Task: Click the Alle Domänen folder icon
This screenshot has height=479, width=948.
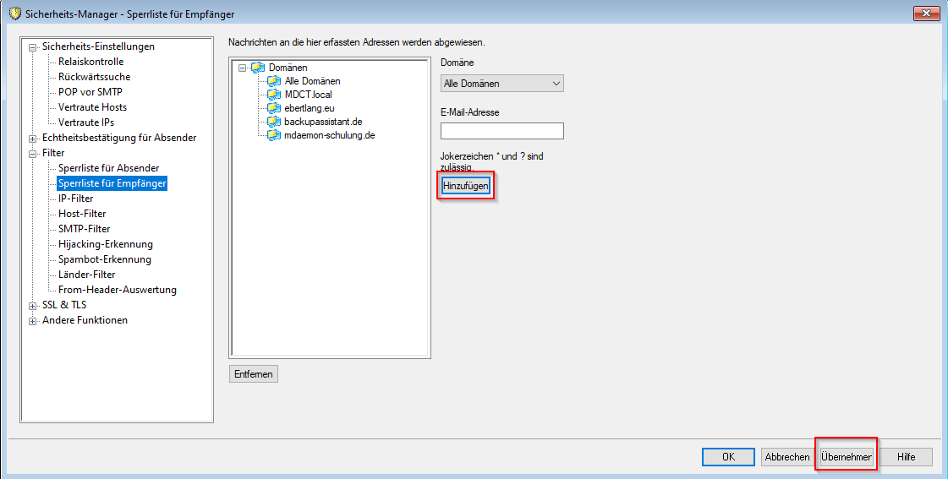Action: (x=273, y=81)
